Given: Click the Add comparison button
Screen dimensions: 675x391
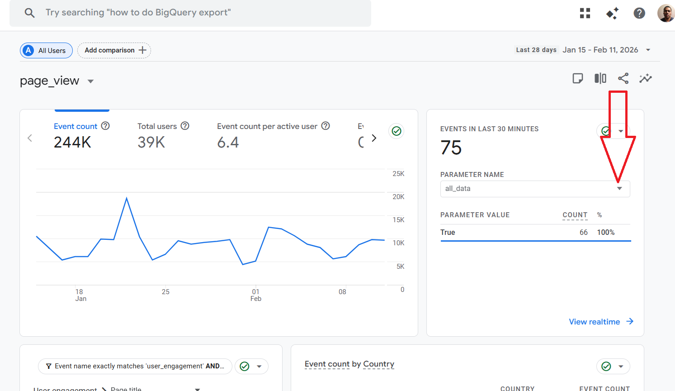Looking at the screenshot, I should click(114, 50).
